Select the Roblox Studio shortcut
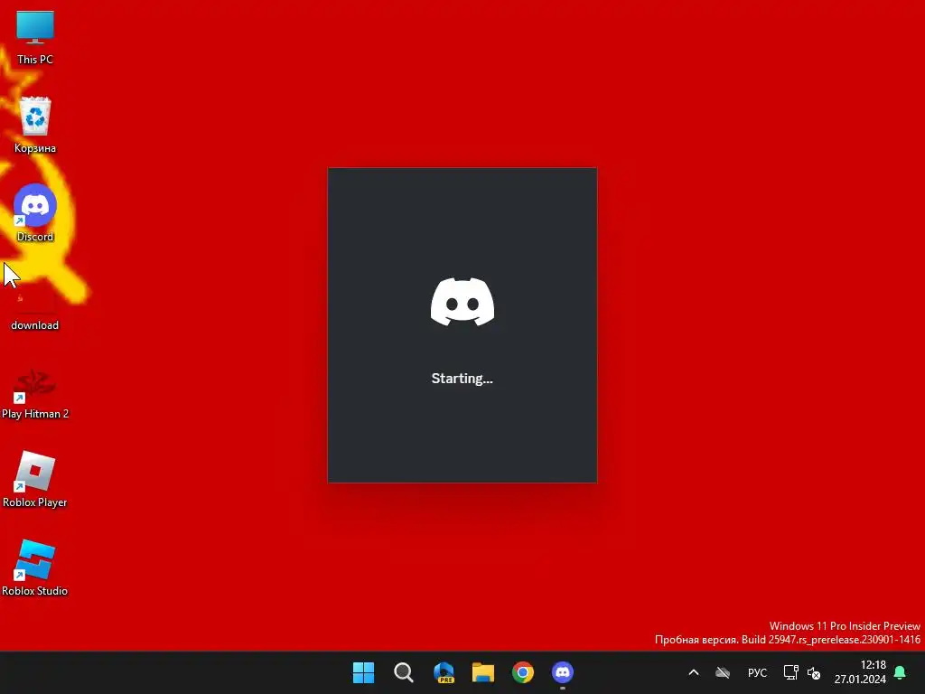Screen dimensions: 925x694 pyautogui.click(x=35, y=567)
